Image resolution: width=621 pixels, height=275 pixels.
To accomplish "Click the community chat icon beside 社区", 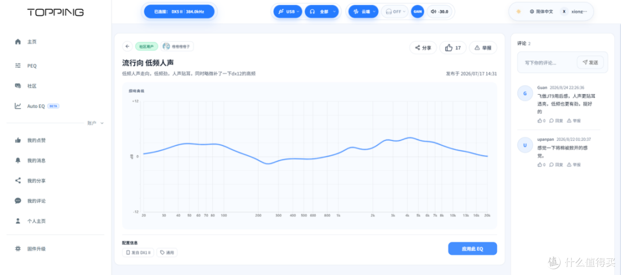I will pyautogui.click(x=17, y=86).
